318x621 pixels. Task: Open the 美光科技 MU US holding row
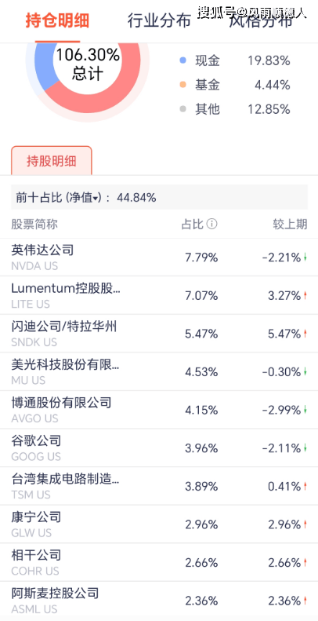pyautogui.click(x=159, y=371)
